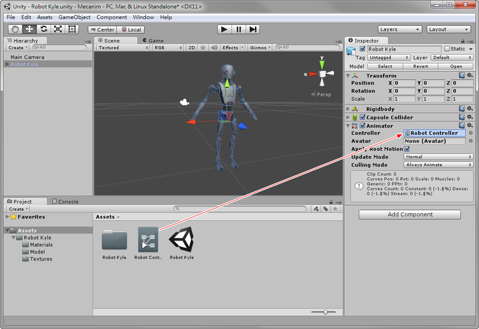The height and width of the screenshot is (329, 479).
Task: Toggle pivot Center mode button
Action: 102,29
